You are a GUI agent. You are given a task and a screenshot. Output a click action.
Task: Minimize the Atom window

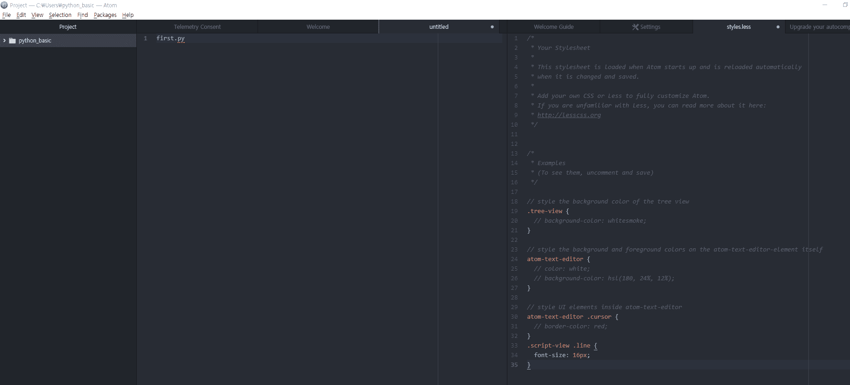825,5
